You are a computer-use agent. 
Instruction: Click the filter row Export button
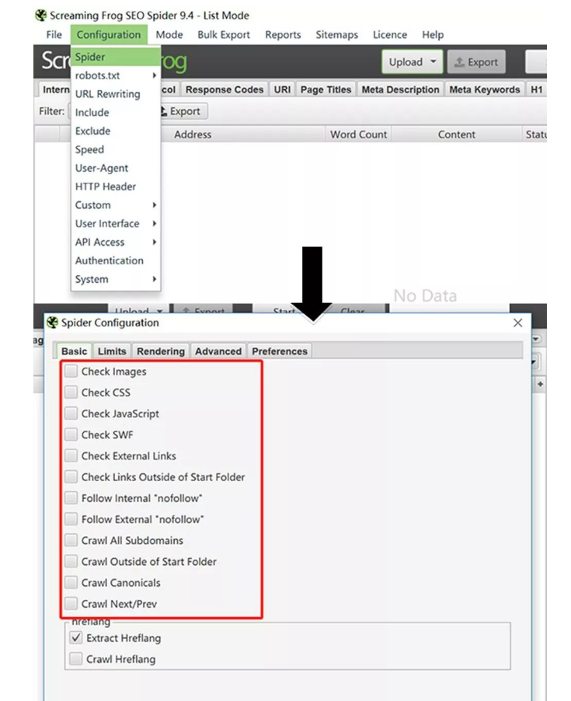pyautogui.click(x=183, y=111)
